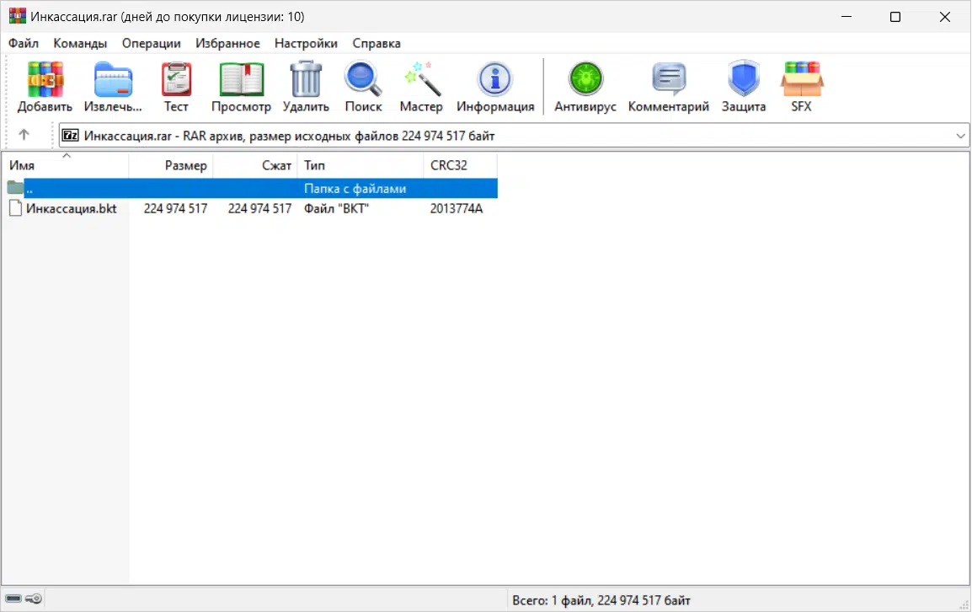This screenshot has height=612, width=972.
Task: Click WinRAR app icon in title bar
Action: point(18,16)
